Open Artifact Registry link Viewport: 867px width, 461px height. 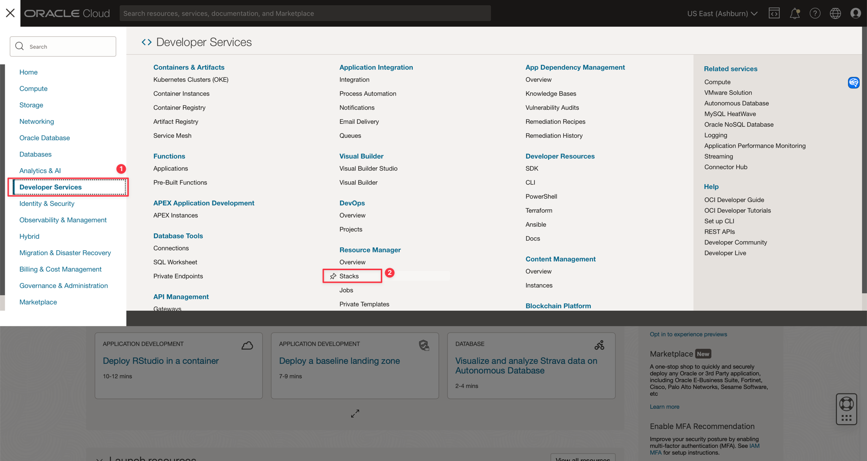176,122
